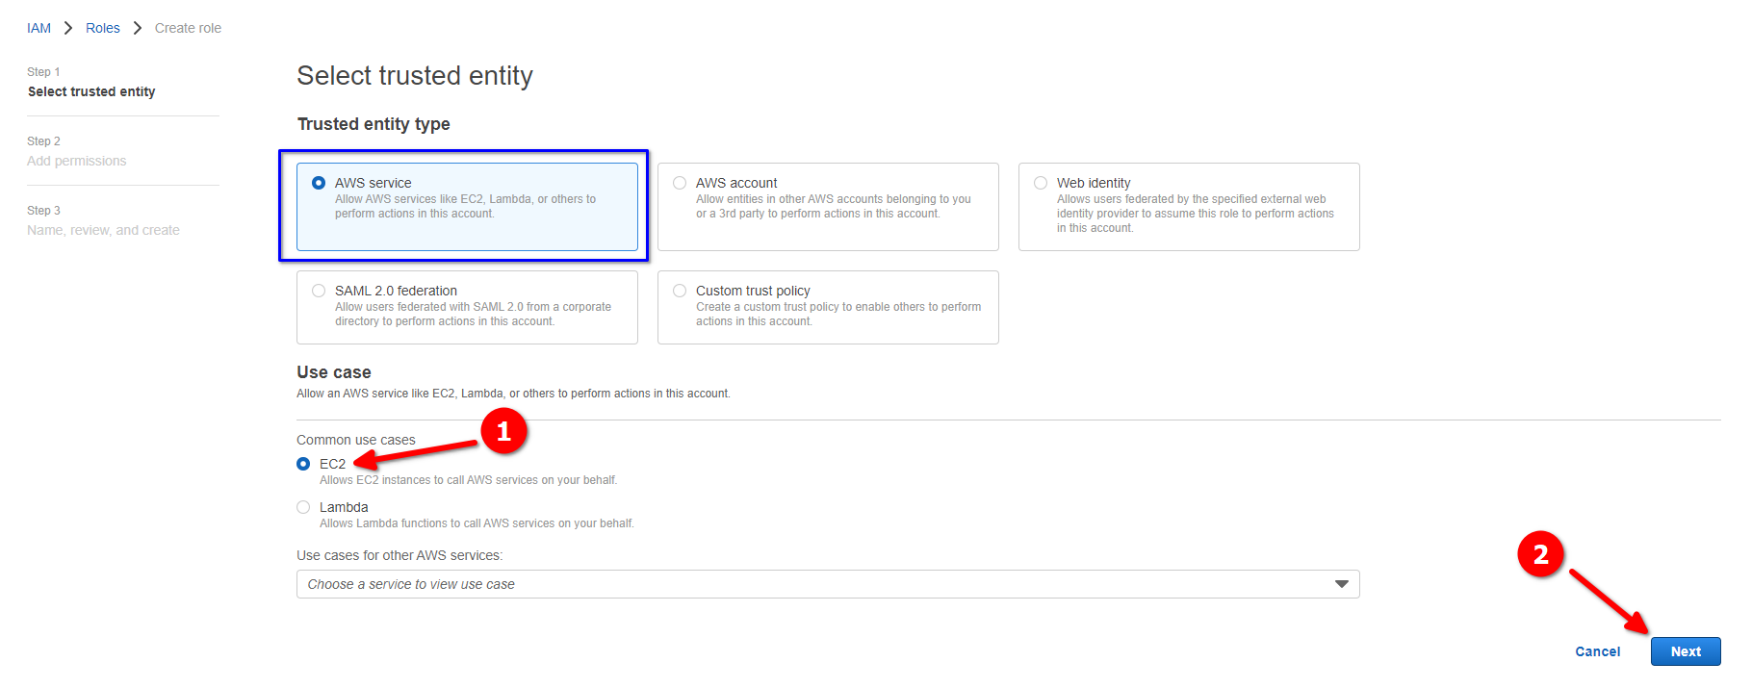Viewport: 1752px width, 688px height.
Task: Open the Roles breadcrumb link
Action: point(103,28)
